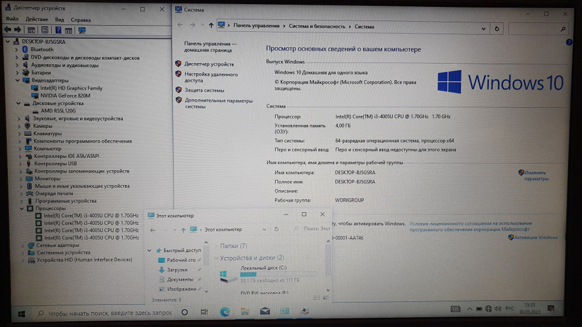Expand the Камеры category

click(x=19, y=126)
